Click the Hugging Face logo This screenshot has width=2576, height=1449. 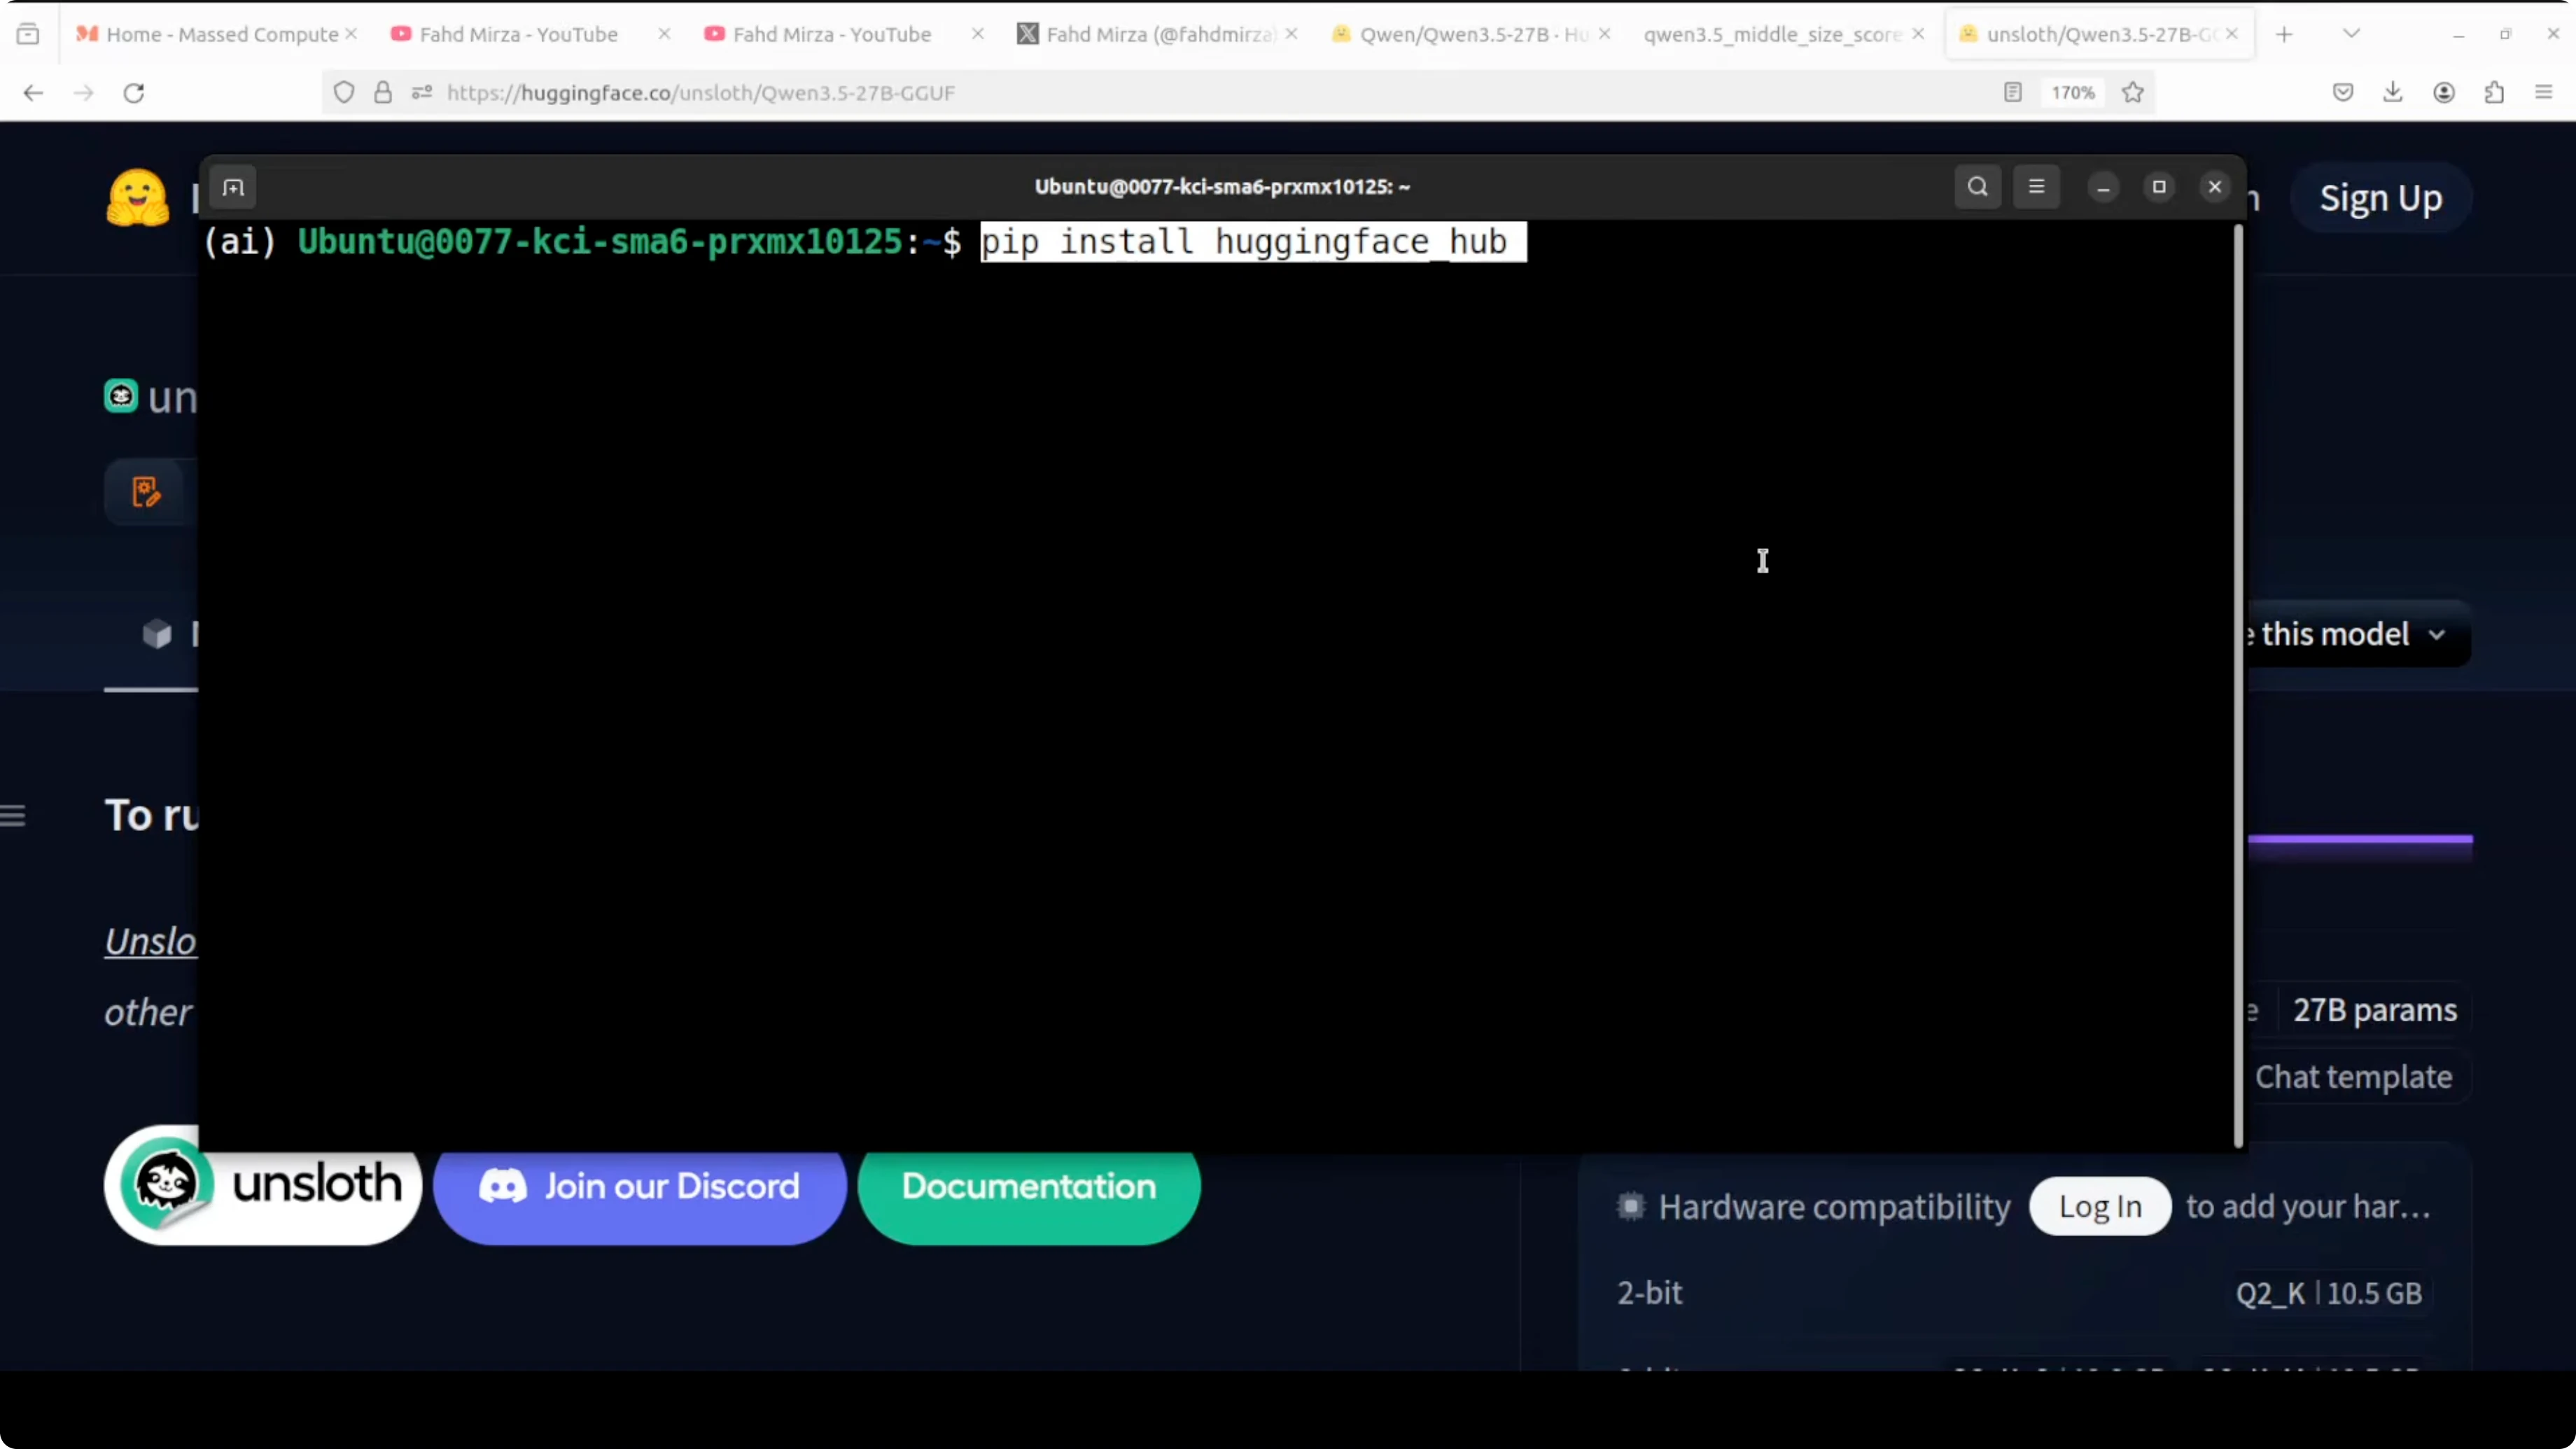[138, 198]
